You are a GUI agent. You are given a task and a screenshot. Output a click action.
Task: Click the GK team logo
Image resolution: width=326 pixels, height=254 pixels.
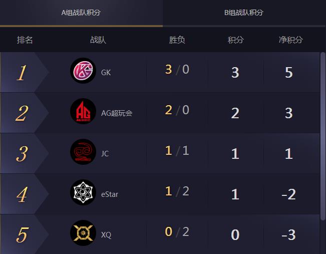pos(83,71)
